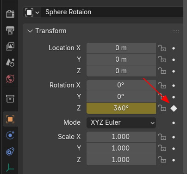
Task: Click the Rotation Z keyframe diamond
Action: point(174,109)
